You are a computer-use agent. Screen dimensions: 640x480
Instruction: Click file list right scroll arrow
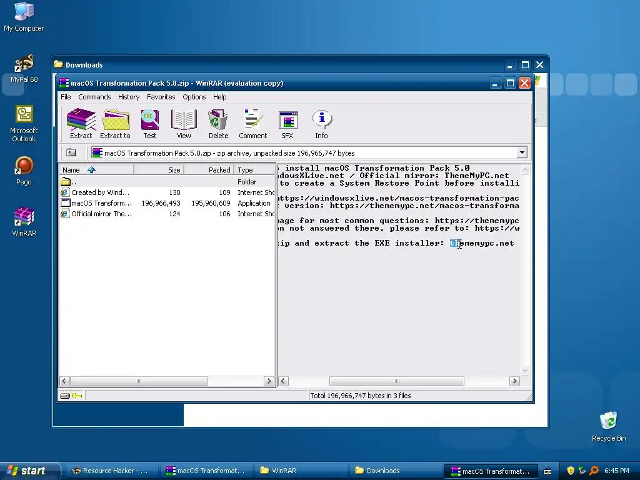click(x=269, y=381)
